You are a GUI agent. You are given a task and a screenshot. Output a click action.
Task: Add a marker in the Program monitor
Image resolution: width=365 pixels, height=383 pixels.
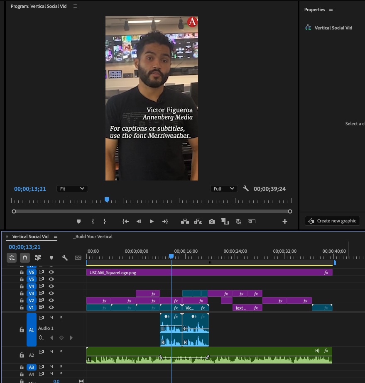tap(78, 222)
